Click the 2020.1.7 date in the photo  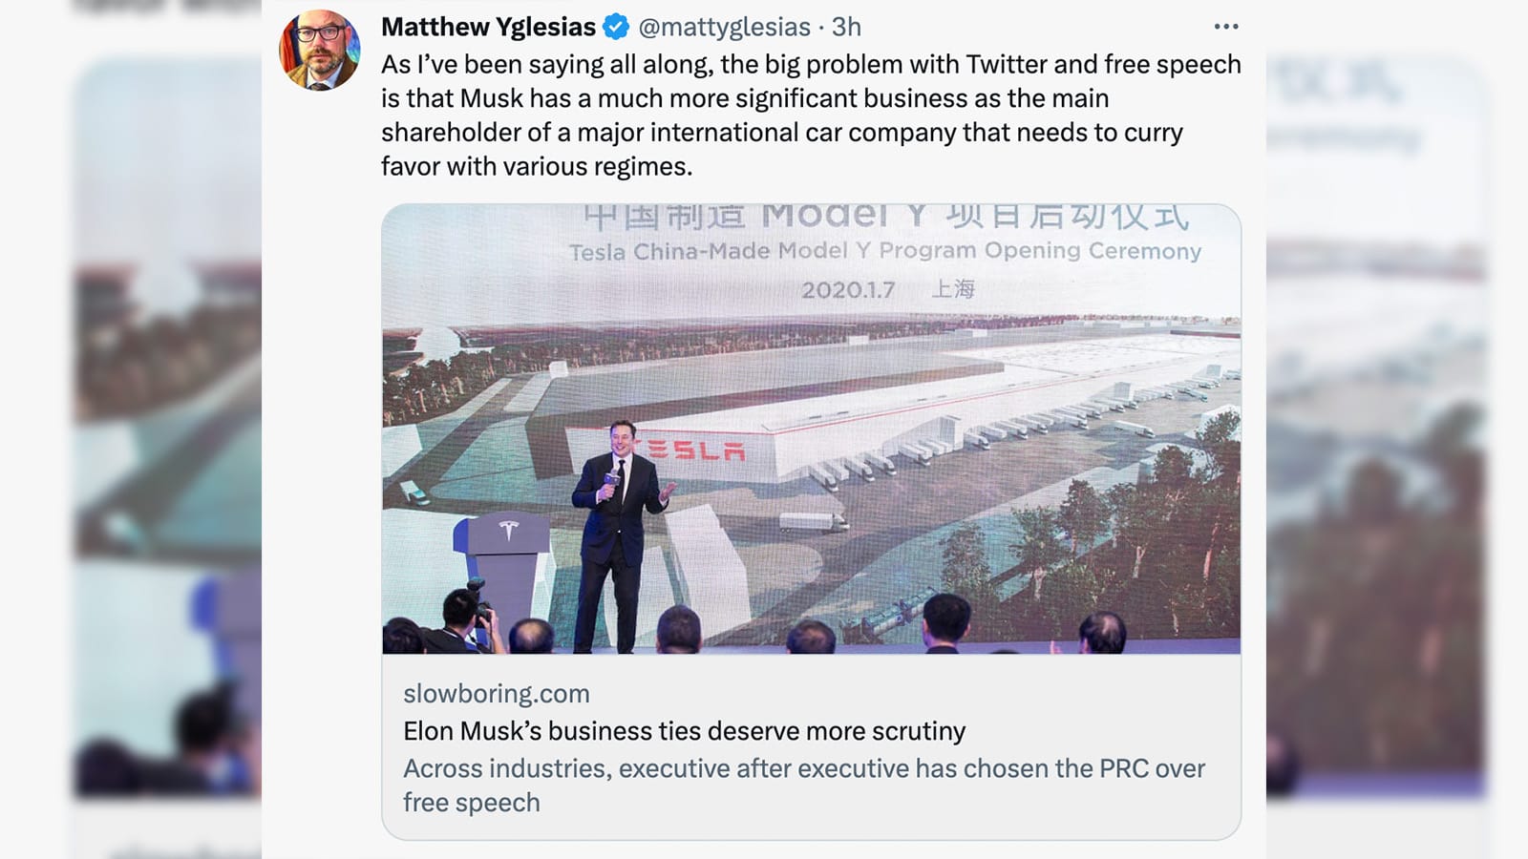click(848, 289)
